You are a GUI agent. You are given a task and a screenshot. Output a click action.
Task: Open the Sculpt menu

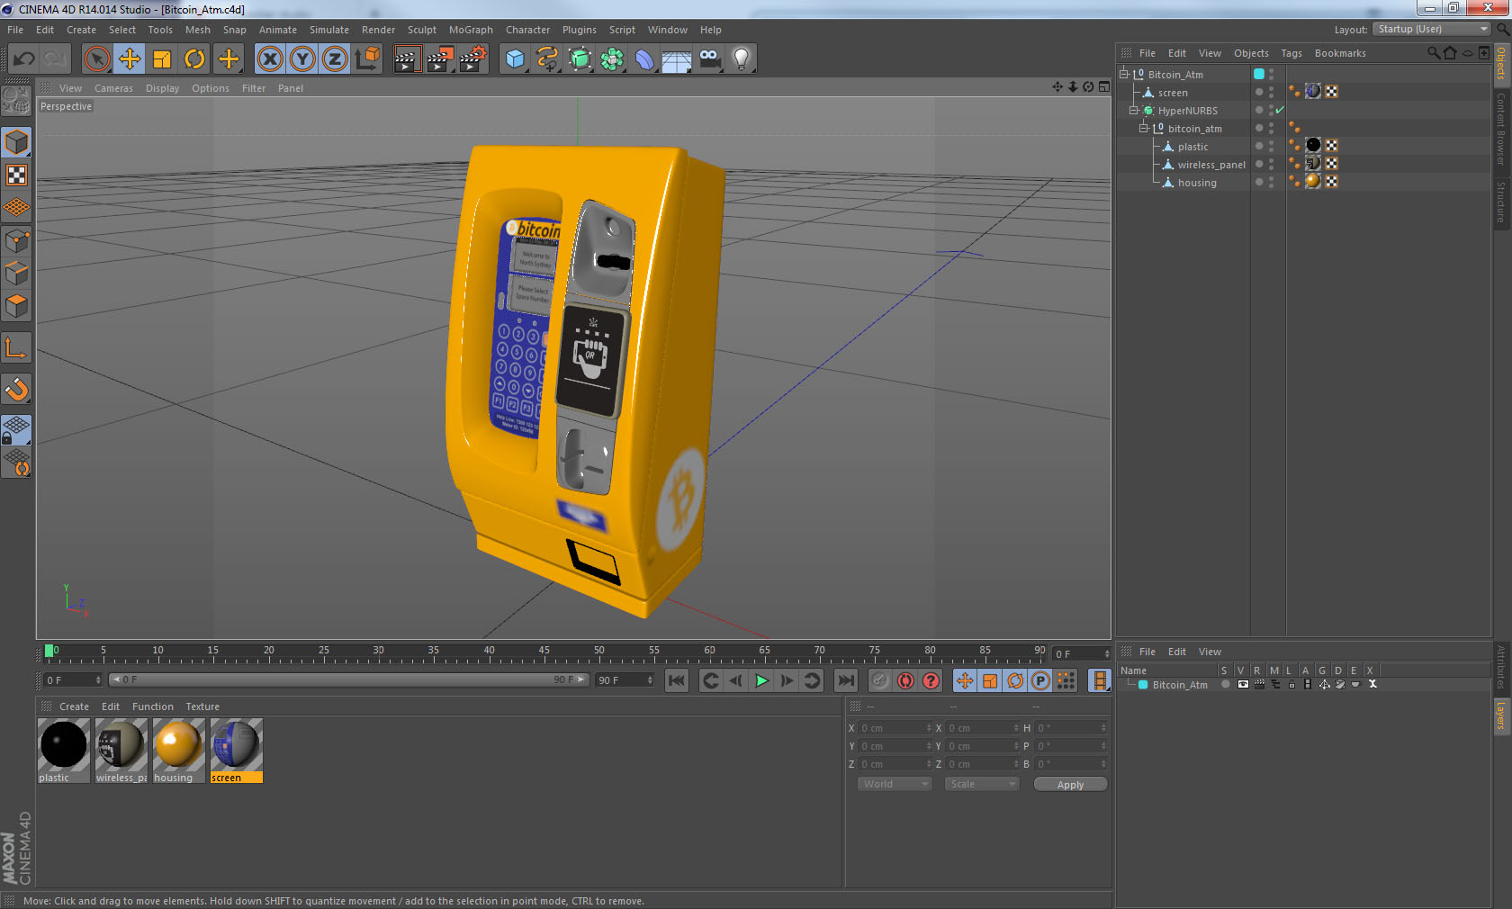422,30
